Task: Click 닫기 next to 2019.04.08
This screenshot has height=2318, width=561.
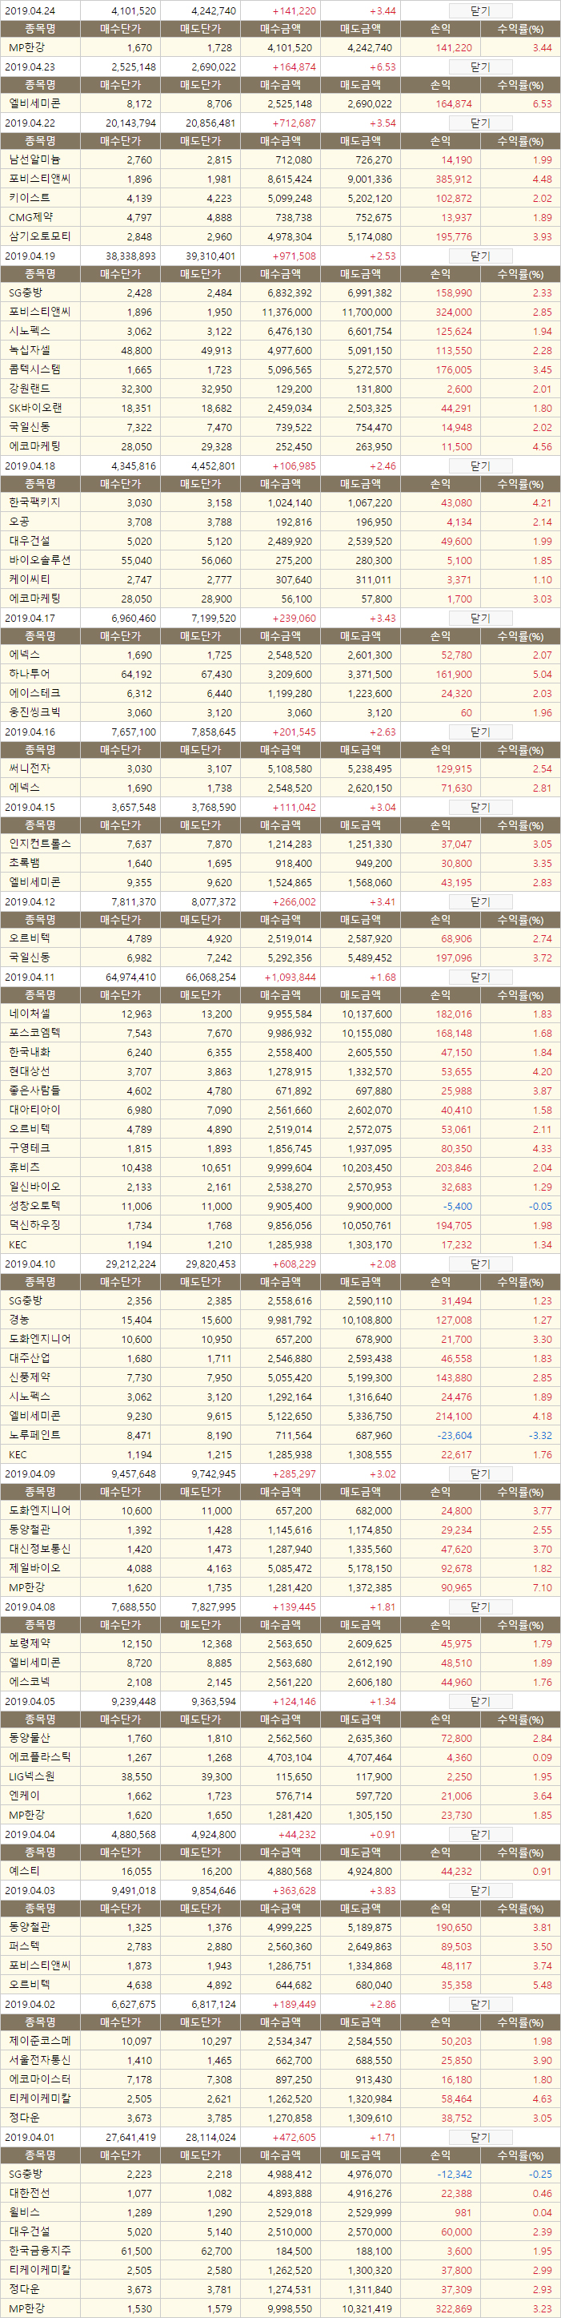Action: pyautogui.click(x=480, y=1606)
